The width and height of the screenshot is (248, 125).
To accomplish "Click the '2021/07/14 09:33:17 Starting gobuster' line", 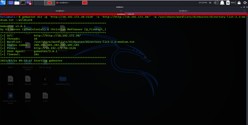I will coord(31,61).
